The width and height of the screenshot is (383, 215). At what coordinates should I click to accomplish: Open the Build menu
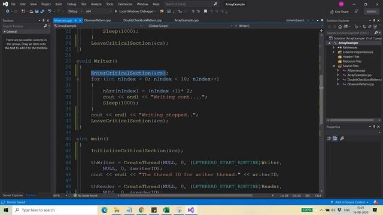59,4
